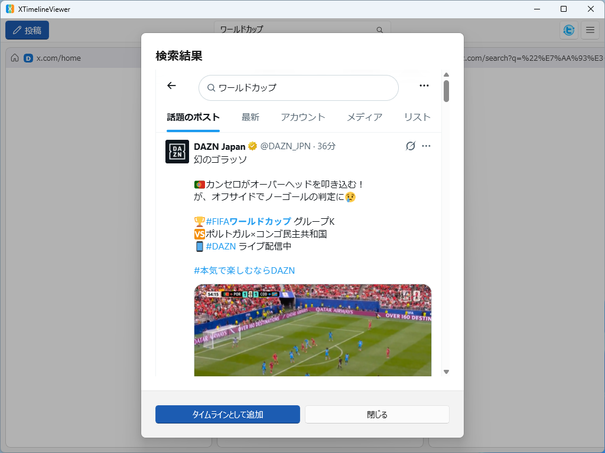This screenshot has width=605, height=453.
Task: Click the @DAZN_JPN handle
Action: pos(285,146)
